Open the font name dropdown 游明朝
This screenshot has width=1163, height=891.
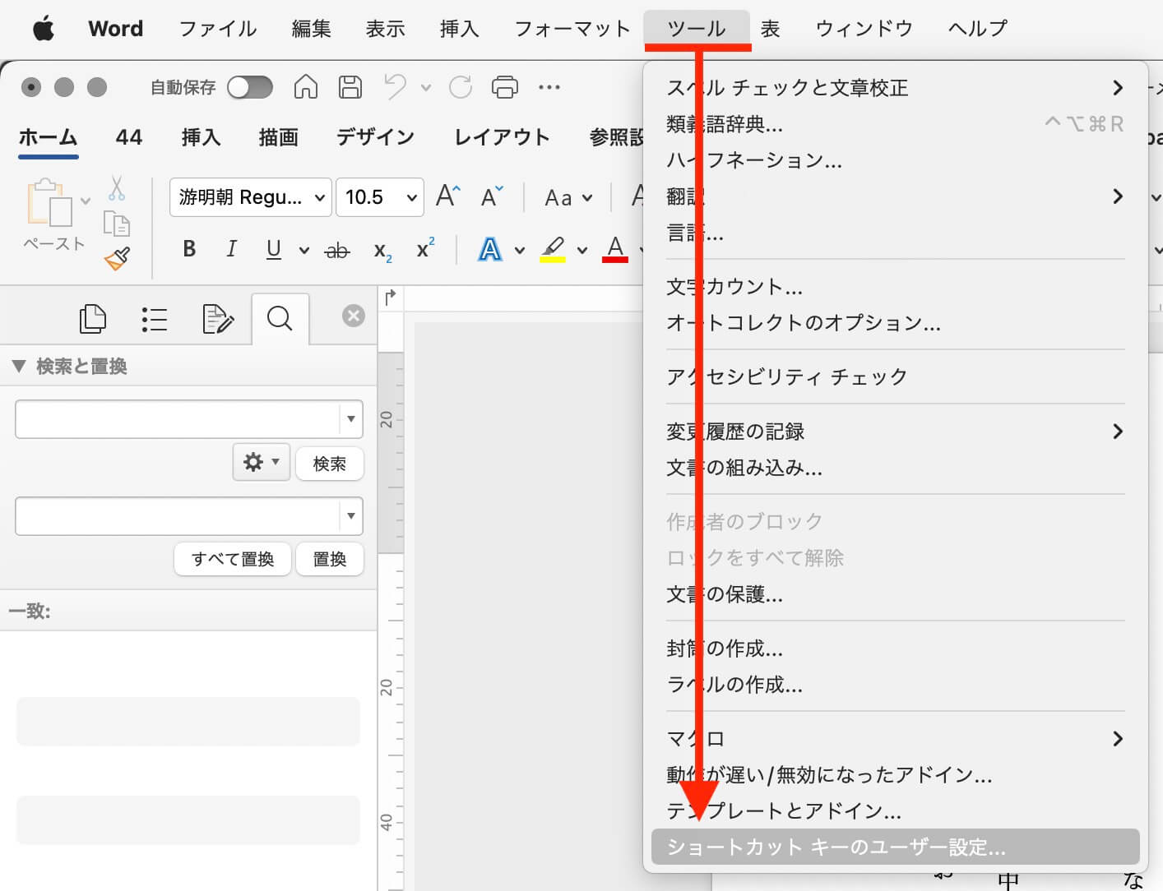click(250, 197)
